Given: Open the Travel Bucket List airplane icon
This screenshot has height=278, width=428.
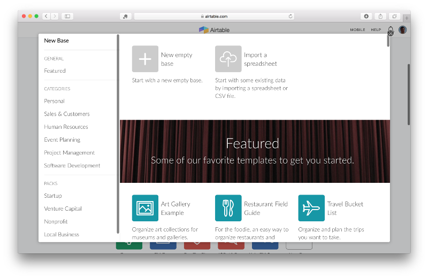Looking at the screenshot, I should (311, 208).
